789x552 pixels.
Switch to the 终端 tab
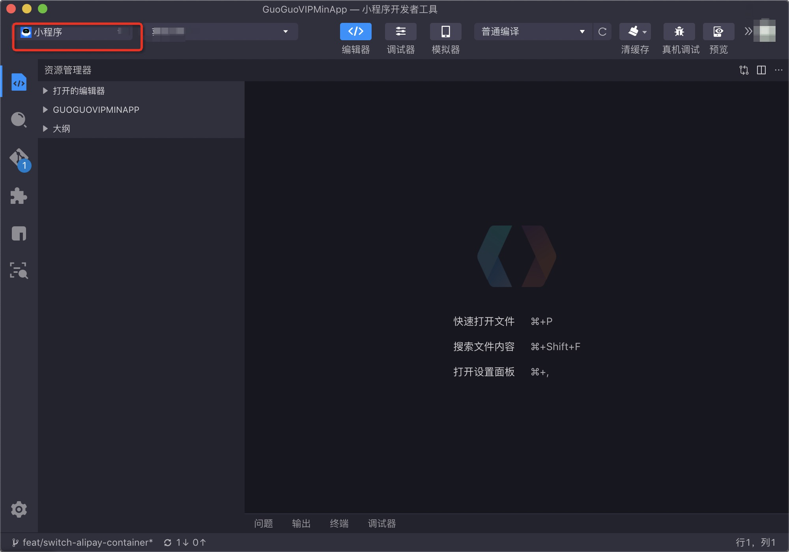(x=339, y=524)
